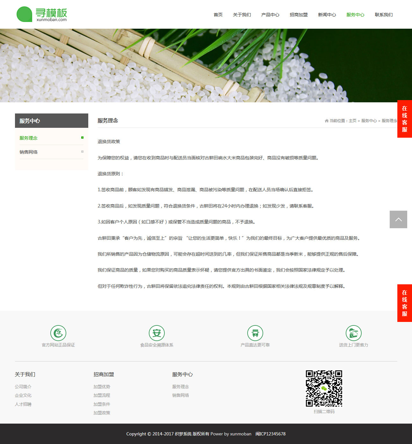The width and height of the screenshot is (412, 444).
Task: Open the 首页 navigation menu item
Action: (x=218, y=15)
